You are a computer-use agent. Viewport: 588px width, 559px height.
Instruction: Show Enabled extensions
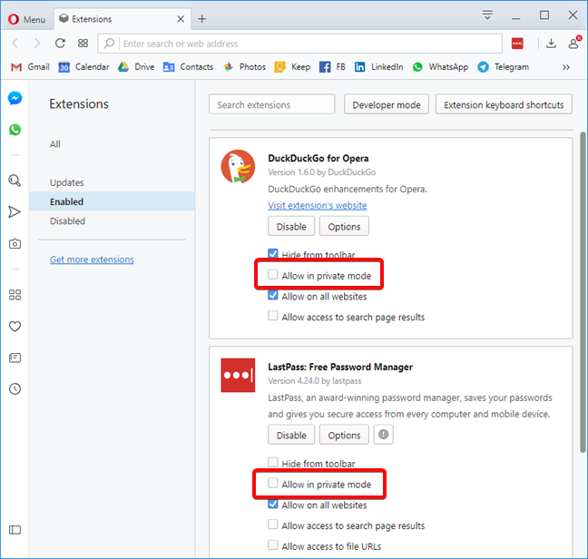click(112, 201)
